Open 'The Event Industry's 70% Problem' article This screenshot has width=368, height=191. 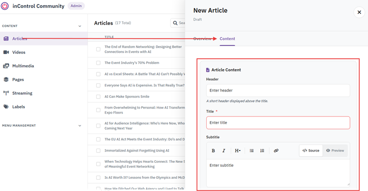132,63
